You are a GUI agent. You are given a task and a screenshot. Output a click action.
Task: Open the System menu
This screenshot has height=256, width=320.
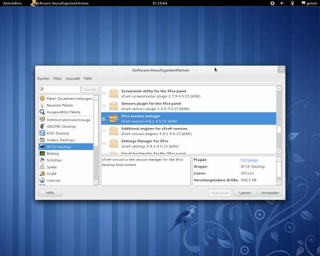point(43,78)
